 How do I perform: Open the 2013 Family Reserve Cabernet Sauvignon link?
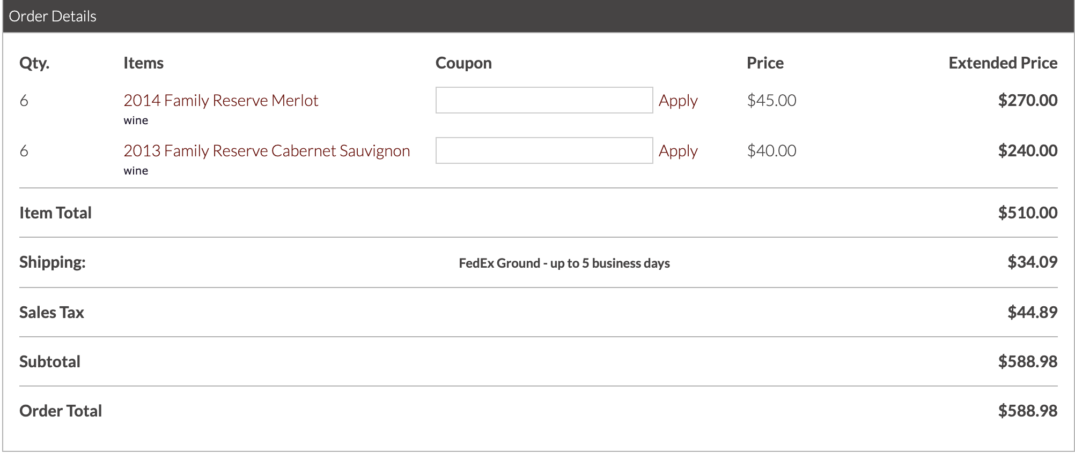pos(267,151)
